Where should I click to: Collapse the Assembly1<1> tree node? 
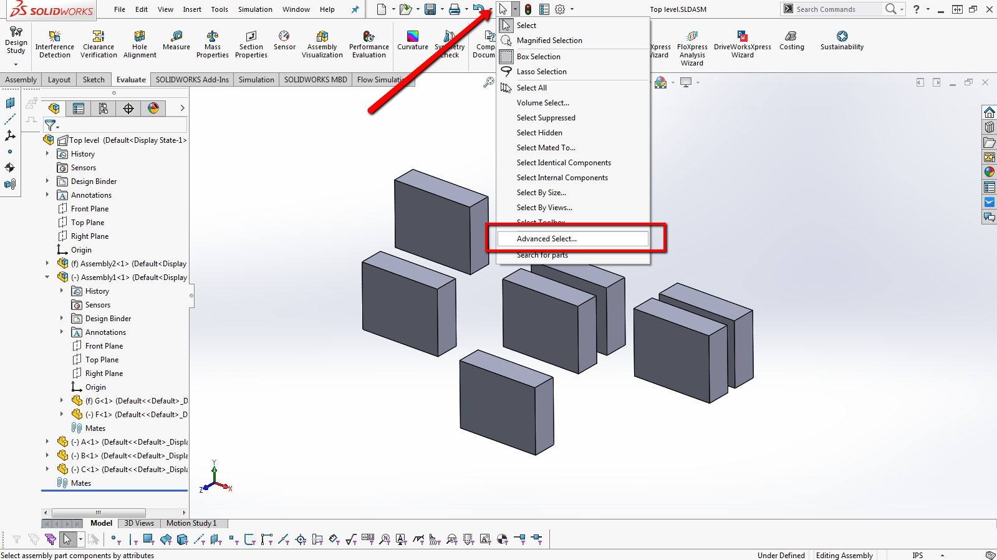point(47,278)
